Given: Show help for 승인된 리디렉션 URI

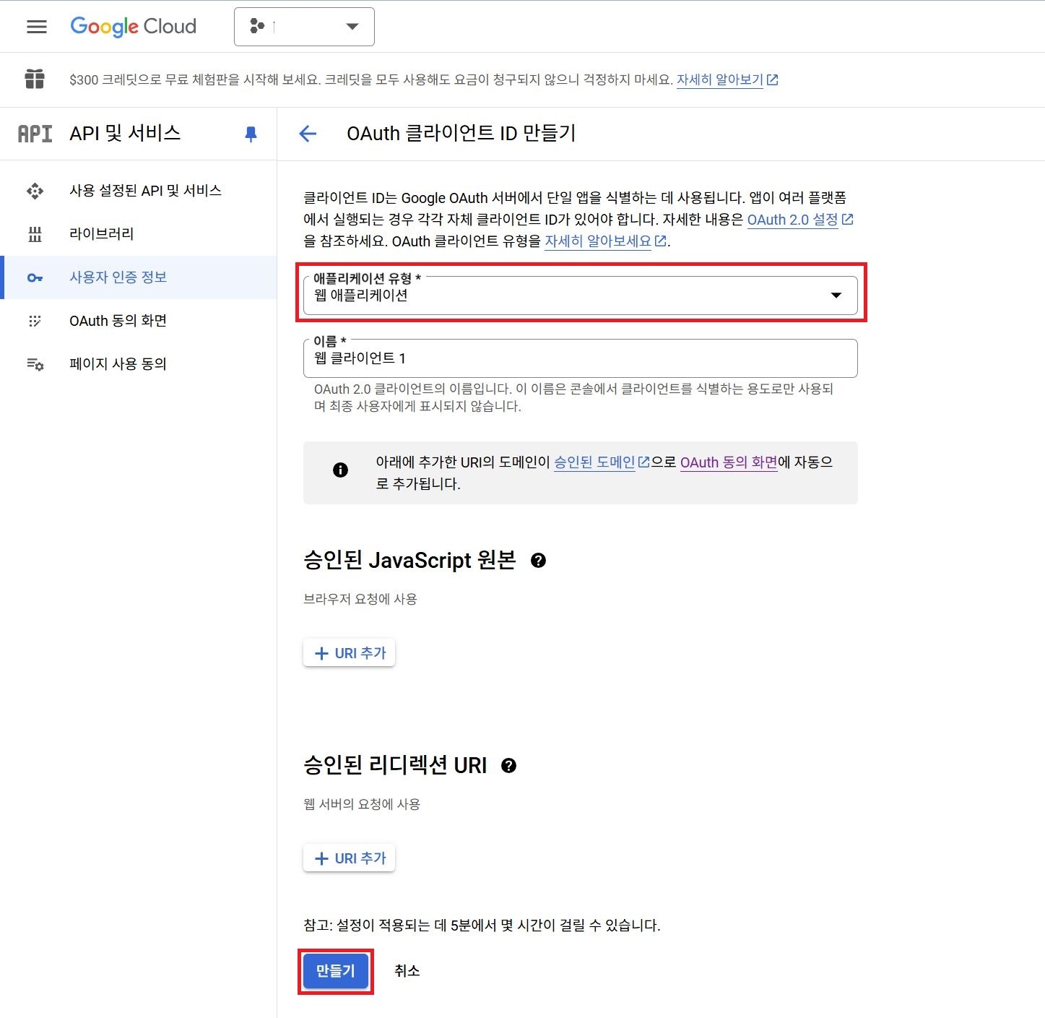Looking at the screenshot, I should tap(508, 766).
